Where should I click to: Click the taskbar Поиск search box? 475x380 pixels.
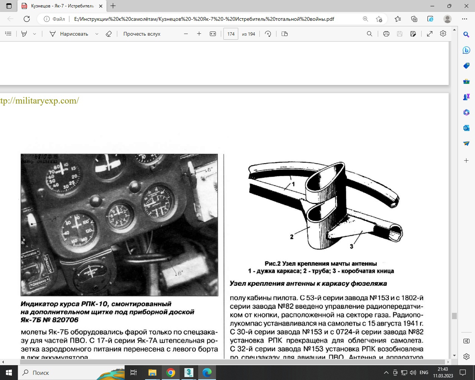pyautogui.click(x=71, y=373)
